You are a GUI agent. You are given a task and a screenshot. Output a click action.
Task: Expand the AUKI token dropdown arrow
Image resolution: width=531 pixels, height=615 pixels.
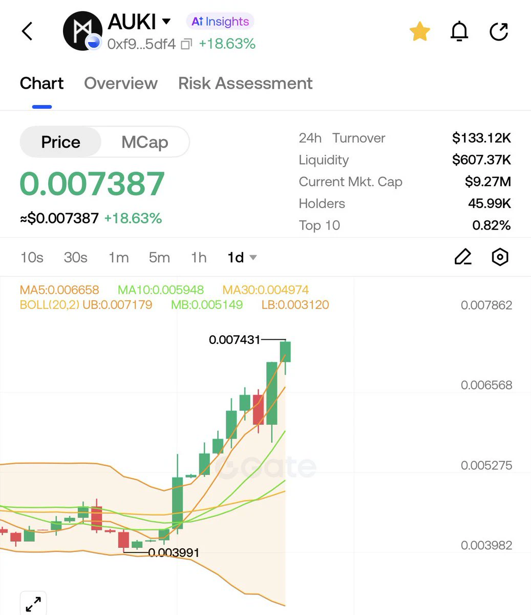(166, 22)
